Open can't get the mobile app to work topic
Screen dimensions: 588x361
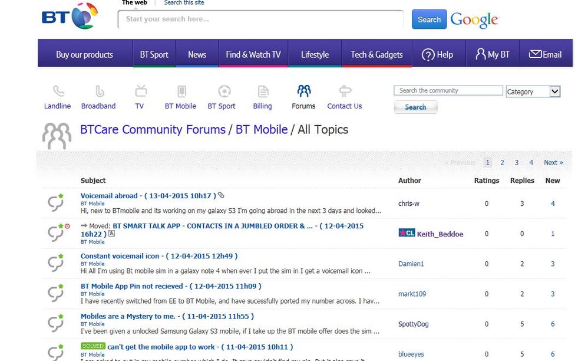point(200,347)
